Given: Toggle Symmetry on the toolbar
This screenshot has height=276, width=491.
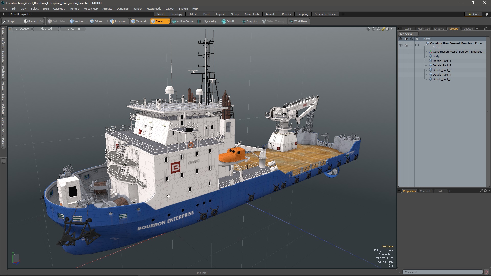Looking at the screenshot, I should [208, 21].
